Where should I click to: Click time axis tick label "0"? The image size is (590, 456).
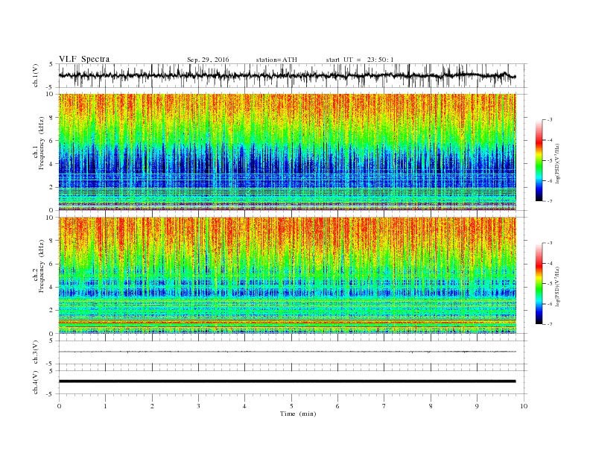[x=59, y=406]
